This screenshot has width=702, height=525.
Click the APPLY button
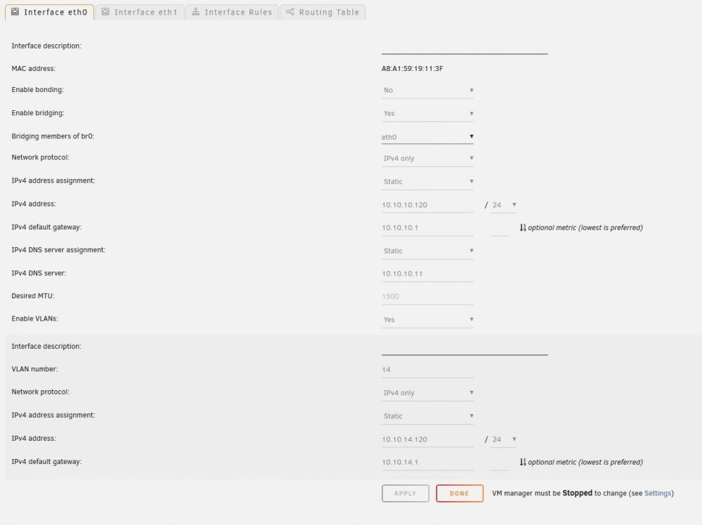tap(405, 493)
